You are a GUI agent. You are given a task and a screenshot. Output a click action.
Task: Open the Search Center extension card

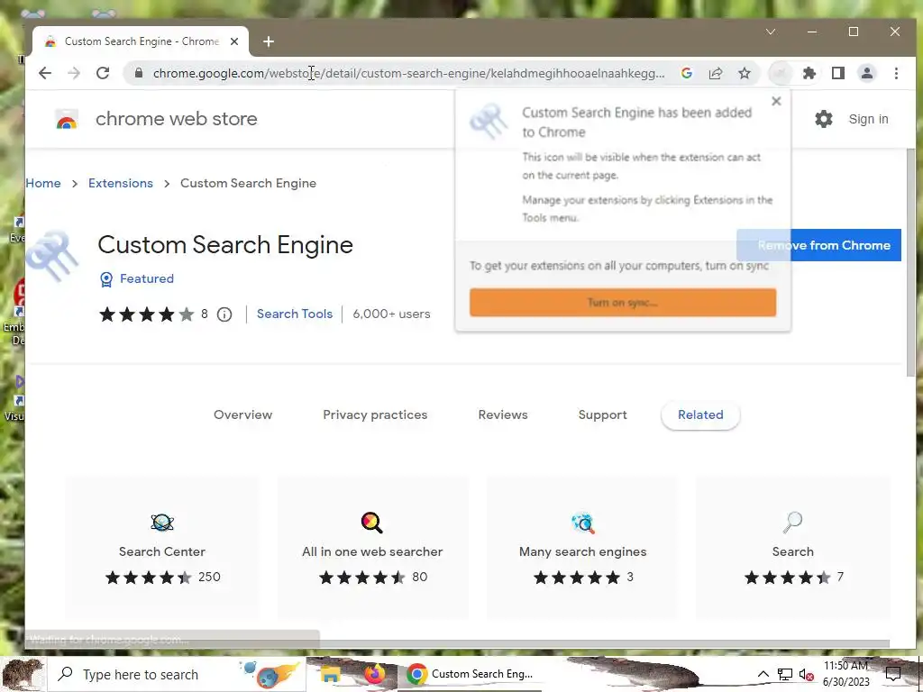point(162,547)
